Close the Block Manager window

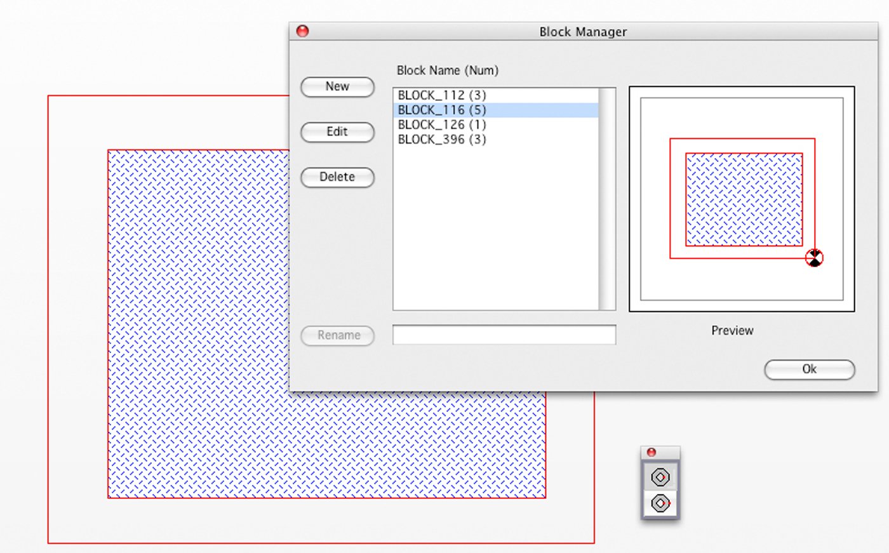(x=303, y=31)
